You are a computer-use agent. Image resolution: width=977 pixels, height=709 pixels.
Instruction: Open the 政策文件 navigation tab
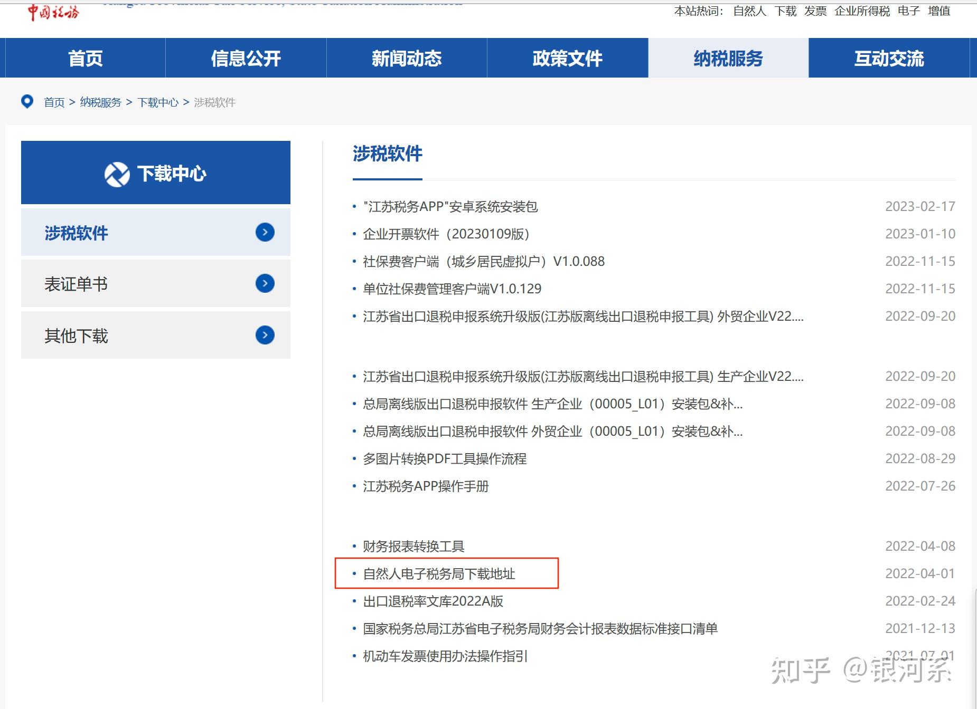(568, 58)
